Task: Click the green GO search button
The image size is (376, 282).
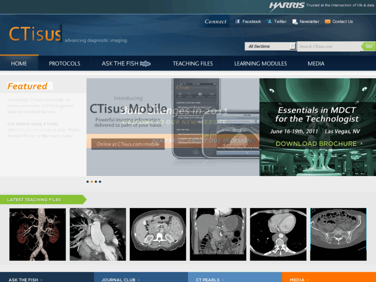Action: [369, 46]
